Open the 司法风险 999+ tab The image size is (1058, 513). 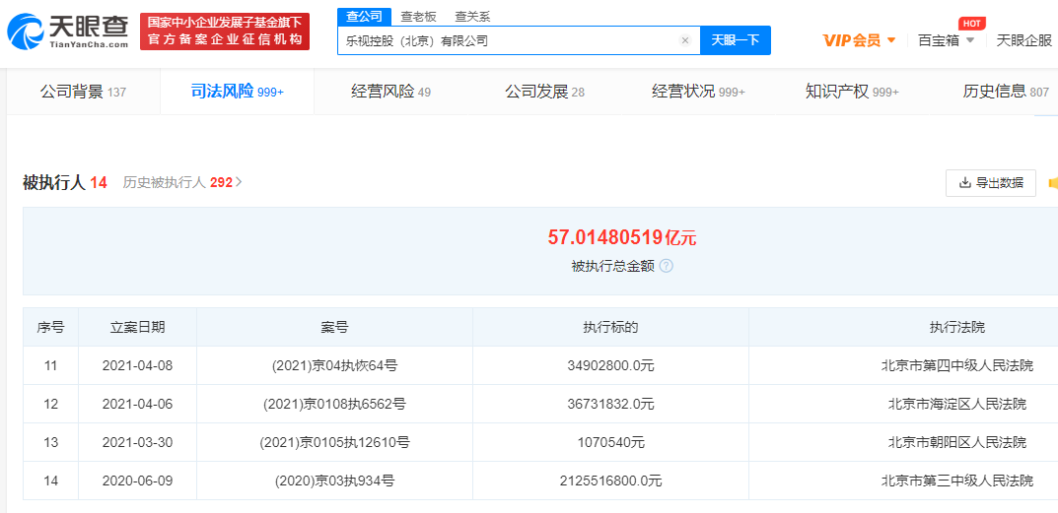(x=237, y=92)
